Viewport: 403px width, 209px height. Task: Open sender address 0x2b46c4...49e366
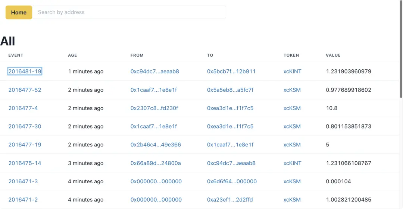[156, 145]
